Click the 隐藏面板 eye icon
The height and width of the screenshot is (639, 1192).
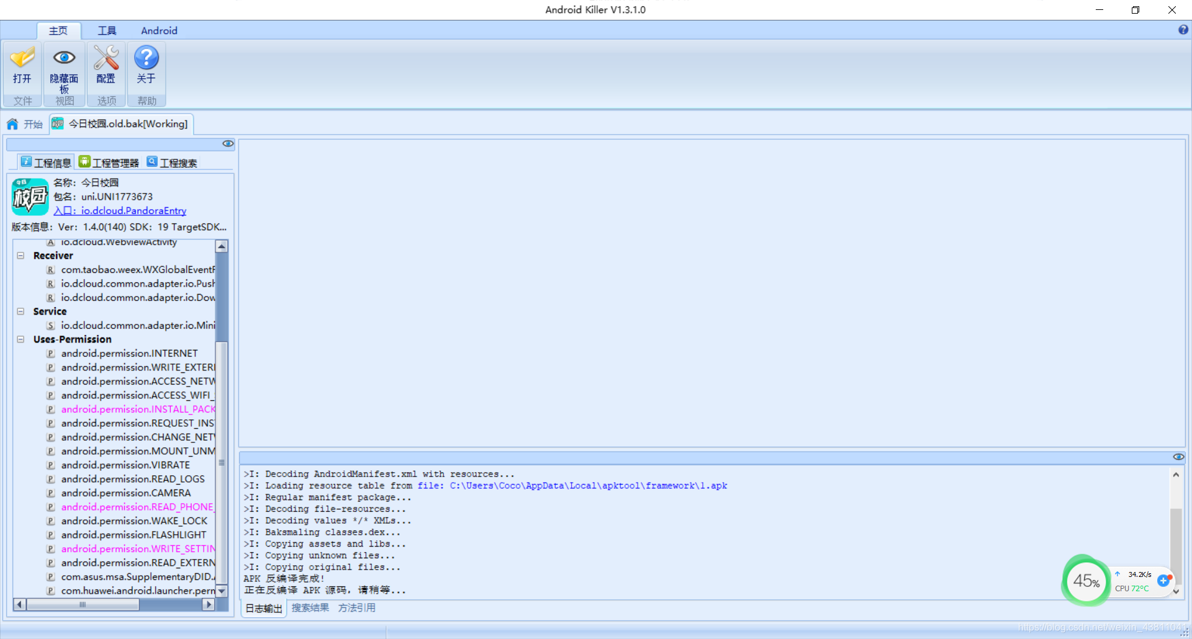(64, 58)
